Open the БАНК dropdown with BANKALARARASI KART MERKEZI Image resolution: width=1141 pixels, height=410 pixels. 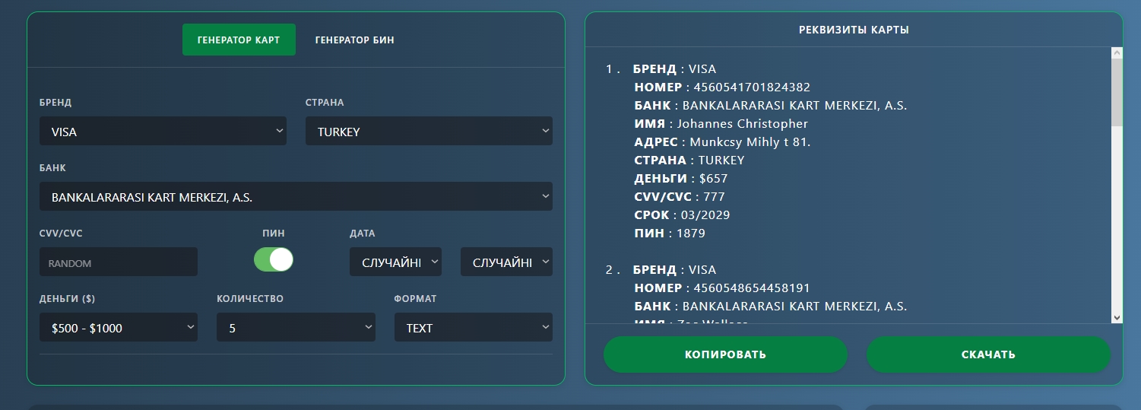pos(296,196)
